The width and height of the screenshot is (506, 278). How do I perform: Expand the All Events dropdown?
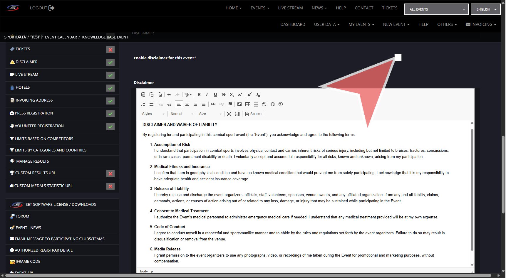coord(436,9)
